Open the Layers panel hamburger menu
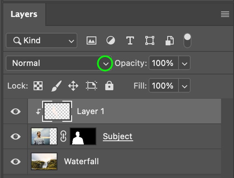This screenshot has width=234, height=178. (x=225, y=14)
